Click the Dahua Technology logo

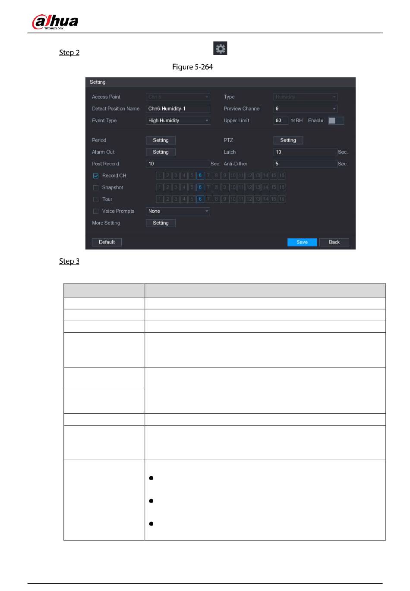55,22
